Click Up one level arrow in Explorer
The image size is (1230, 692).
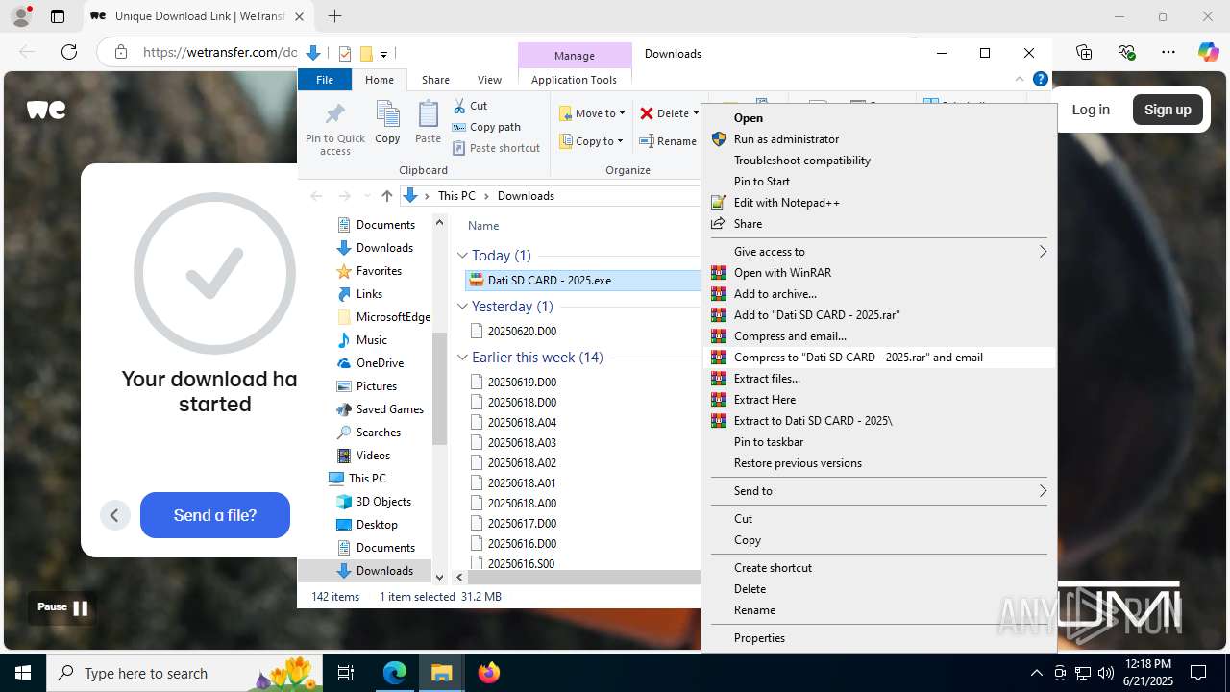[386, 196]
